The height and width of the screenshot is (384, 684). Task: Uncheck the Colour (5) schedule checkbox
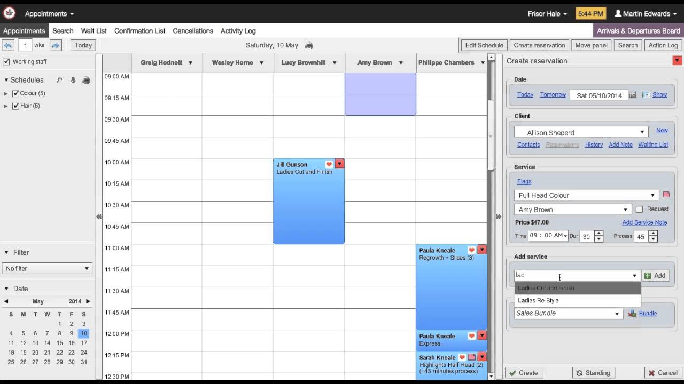point(15,93)
